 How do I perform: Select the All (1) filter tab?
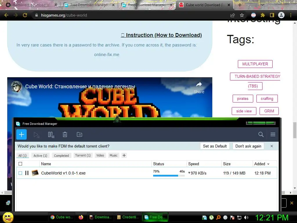pyautogui.click(x=22, y=156)
